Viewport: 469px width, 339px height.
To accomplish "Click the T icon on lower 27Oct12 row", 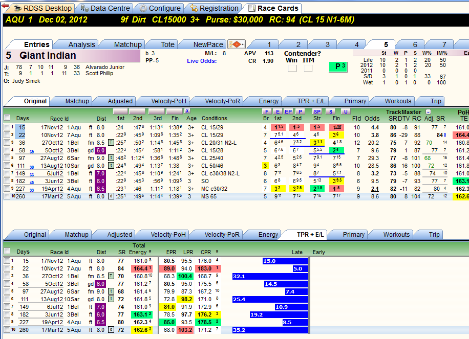I will pos(111,276).
